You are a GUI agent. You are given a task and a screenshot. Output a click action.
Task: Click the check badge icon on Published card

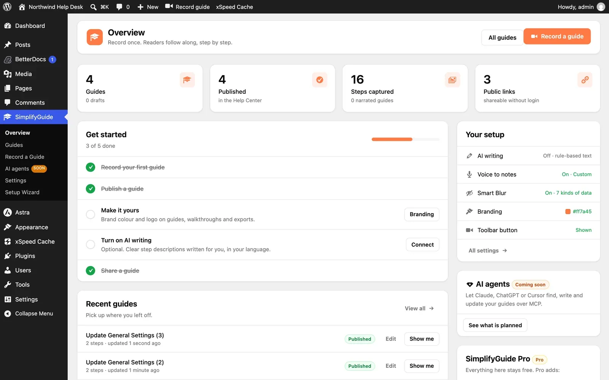point(320,80)
